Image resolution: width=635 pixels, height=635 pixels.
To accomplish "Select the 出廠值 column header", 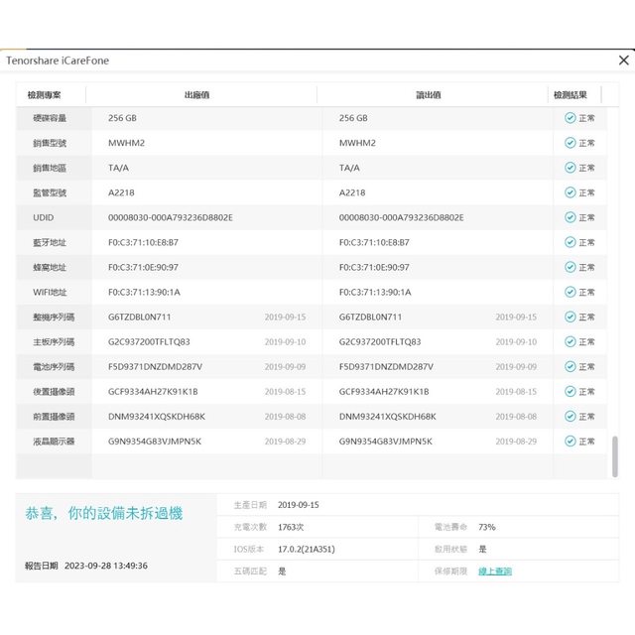I will click(196, 95).
